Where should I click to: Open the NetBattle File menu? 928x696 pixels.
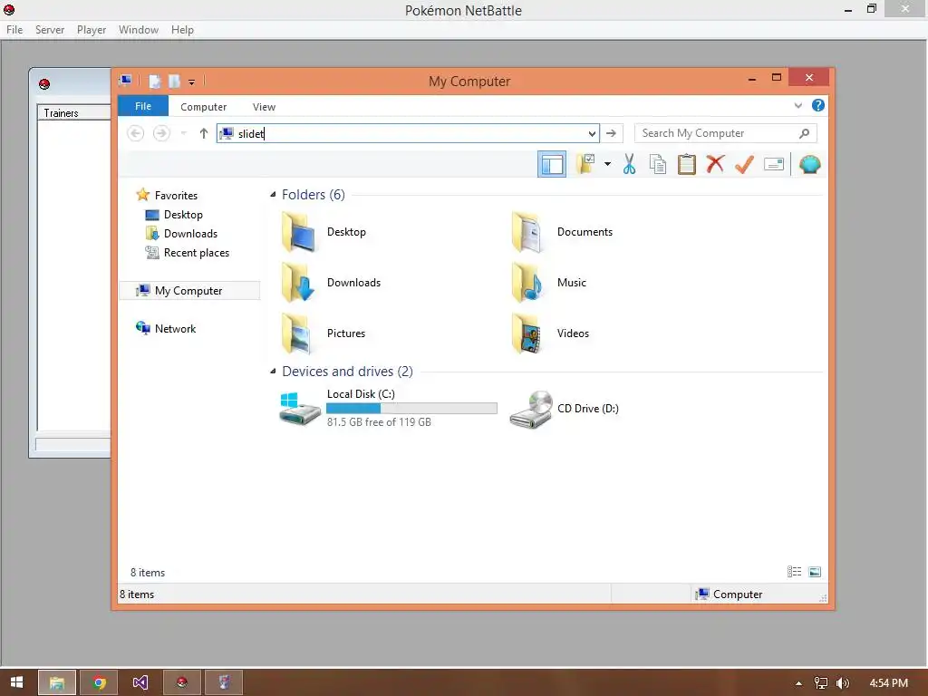(14, 30)
